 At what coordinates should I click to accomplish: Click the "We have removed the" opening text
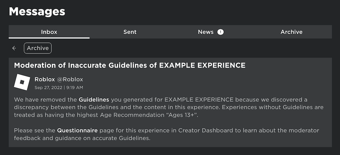click(46, 100)
